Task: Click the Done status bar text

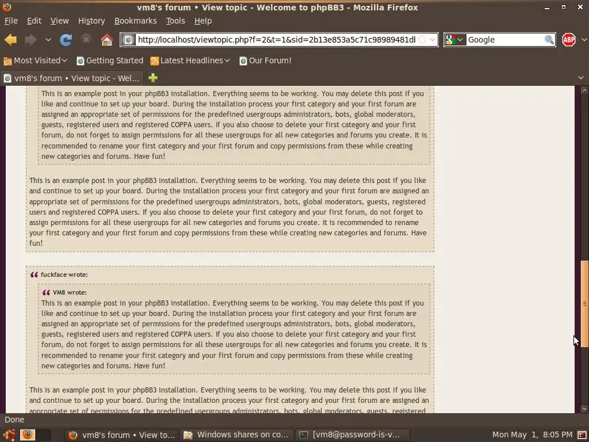Action: tap(14, 420)
